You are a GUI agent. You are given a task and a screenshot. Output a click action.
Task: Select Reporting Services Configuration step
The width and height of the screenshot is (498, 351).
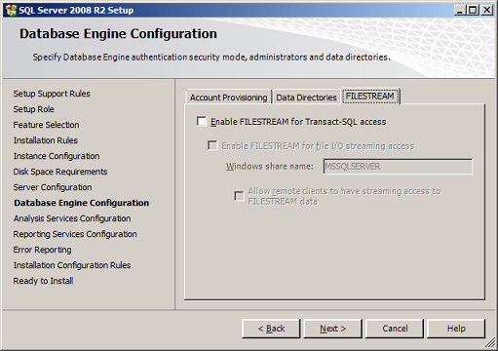tap(75, 234)
